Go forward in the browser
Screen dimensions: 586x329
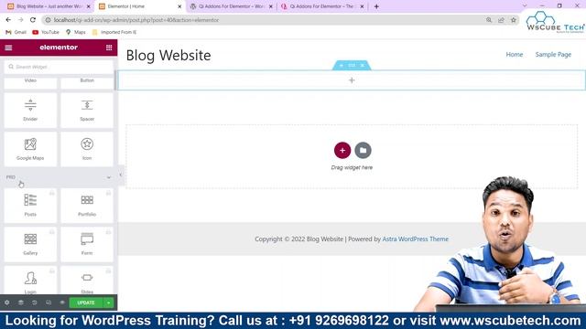[20, 20]
